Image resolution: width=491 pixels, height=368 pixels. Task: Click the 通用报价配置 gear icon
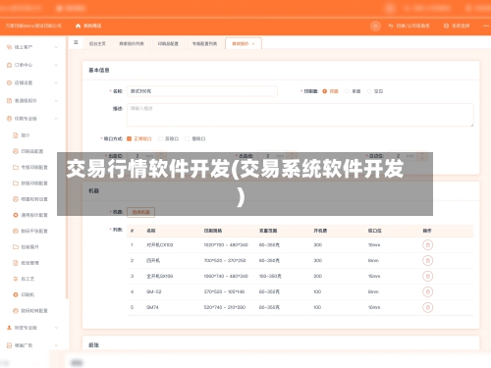tap(16, 215)
